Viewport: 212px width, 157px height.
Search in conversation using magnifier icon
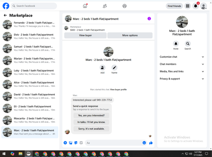188,44
